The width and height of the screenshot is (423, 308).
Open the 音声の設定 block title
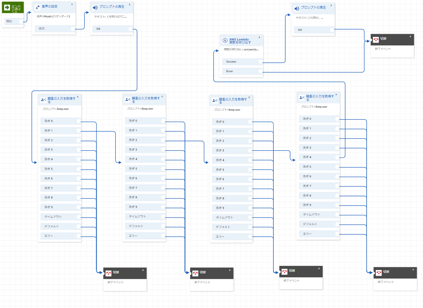tap(50, 6)
